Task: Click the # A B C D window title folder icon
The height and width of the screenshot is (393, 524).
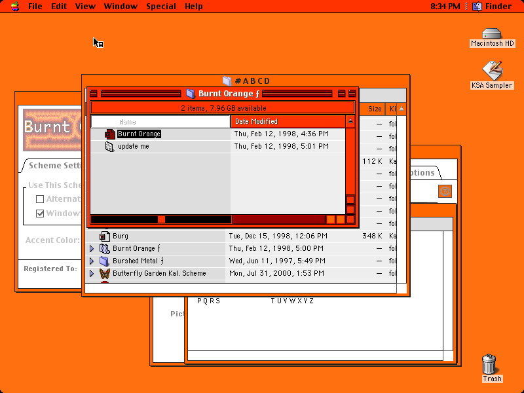Action: [227, 81]
